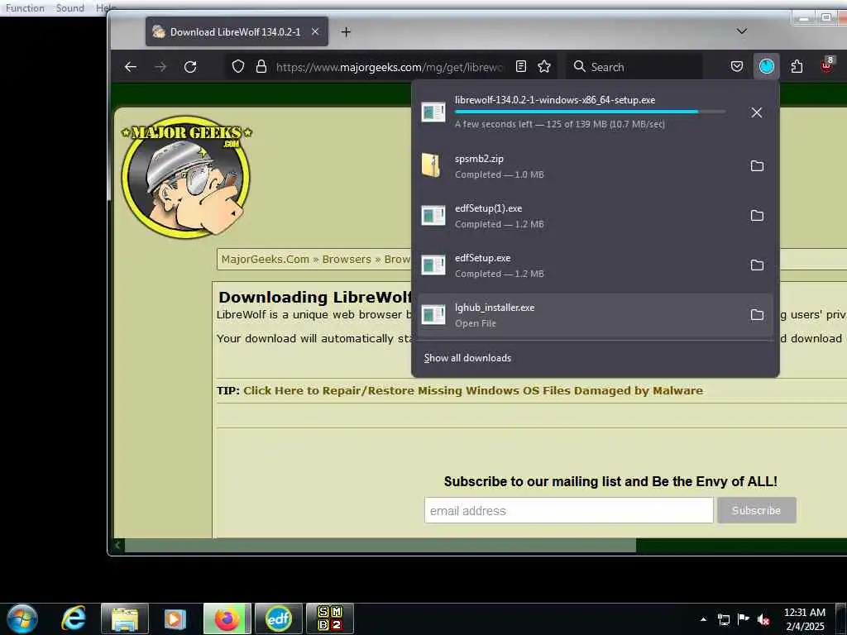Open the SMB2 app in taskbar
847x635 pixels.
click(330, 618)
